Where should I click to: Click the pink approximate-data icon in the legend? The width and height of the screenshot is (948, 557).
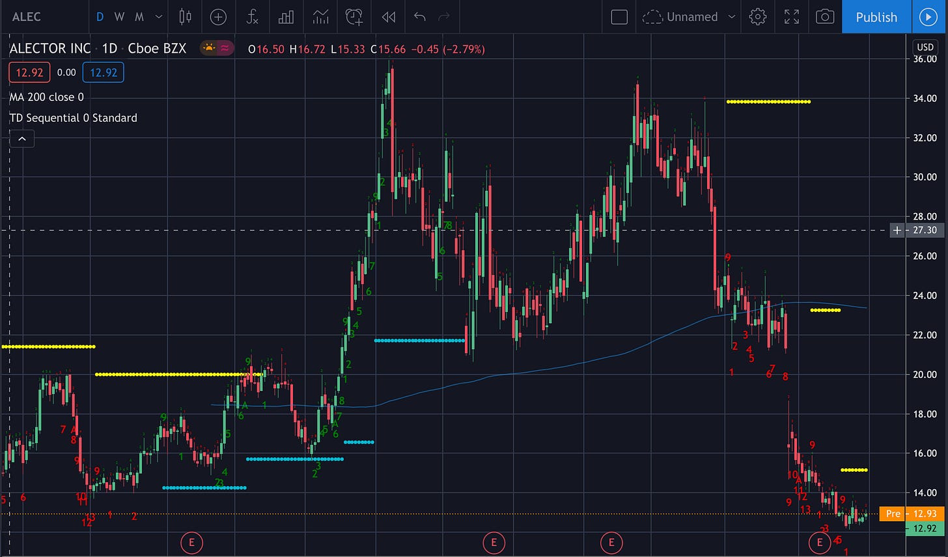pyautogui.click(x=225, y=48)
